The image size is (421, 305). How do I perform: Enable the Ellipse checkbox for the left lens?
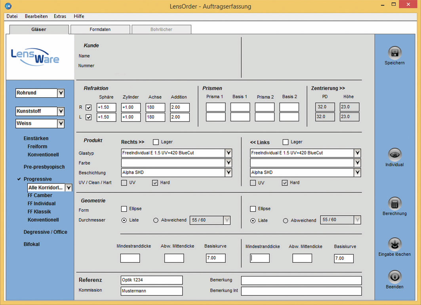253,209
